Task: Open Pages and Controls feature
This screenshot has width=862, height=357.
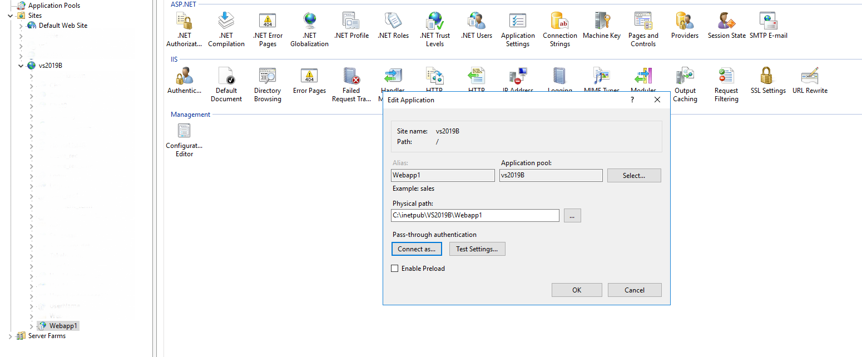Action: [x=643, y=29]
